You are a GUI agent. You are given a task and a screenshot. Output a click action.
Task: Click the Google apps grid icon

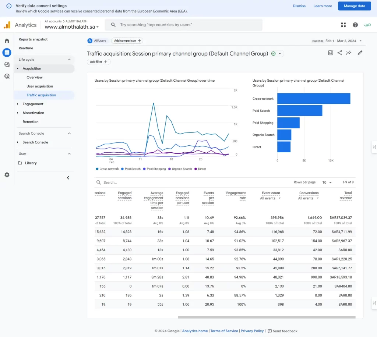343,25
